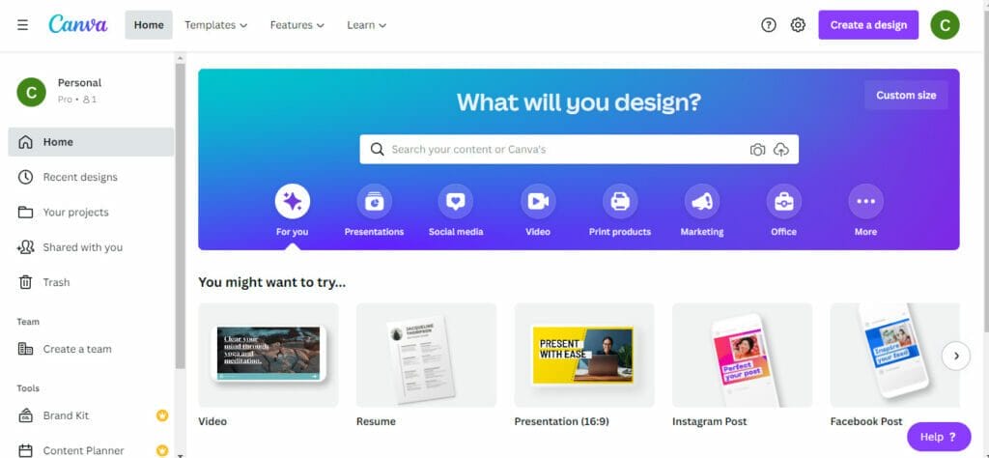Click the sidebar vertical scrollbar
Image resolution: width=989 pixels, height=458 pixels.
coord(180,215)
